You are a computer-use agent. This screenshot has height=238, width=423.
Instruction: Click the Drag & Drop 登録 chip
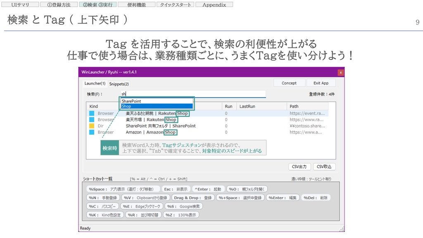(193, 198)
